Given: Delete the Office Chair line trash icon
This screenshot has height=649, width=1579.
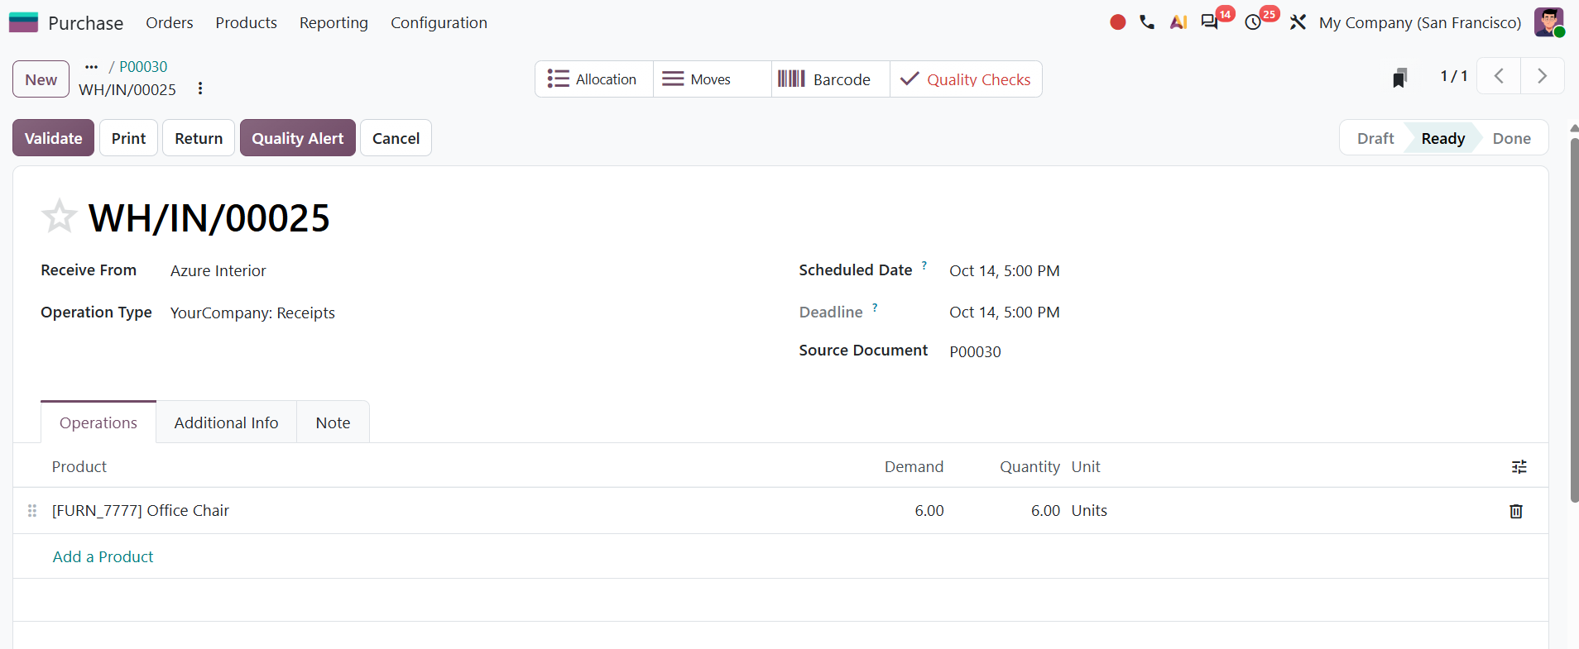Looking at the screenshot, I should pos(1516,511).
